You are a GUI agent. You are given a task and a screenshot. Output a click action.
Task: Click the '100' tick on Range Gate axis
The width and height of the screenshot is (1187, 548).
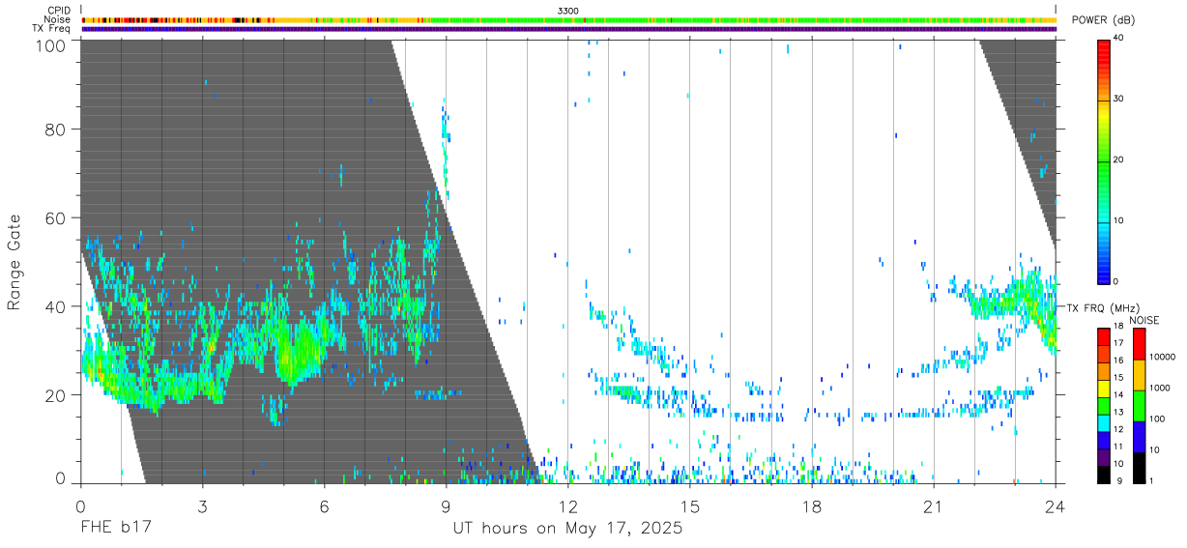52,44
